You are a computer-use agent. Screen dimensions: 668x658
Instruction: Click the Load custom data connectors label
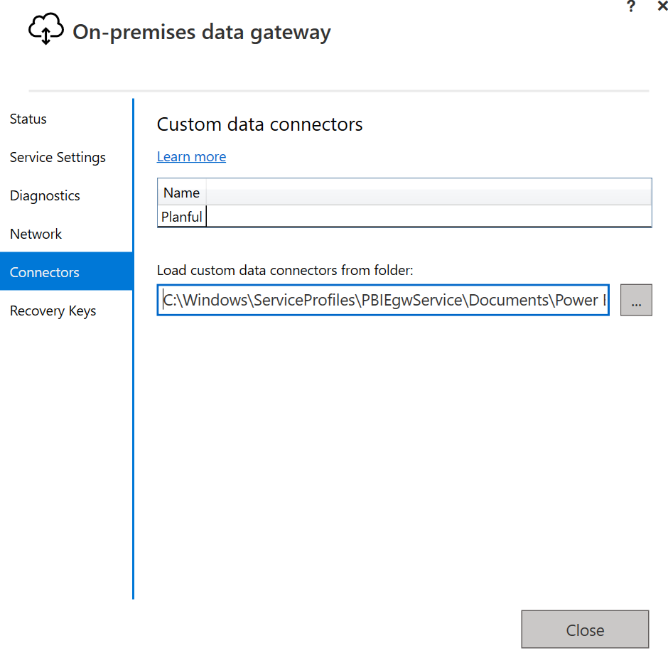[285, 270]
